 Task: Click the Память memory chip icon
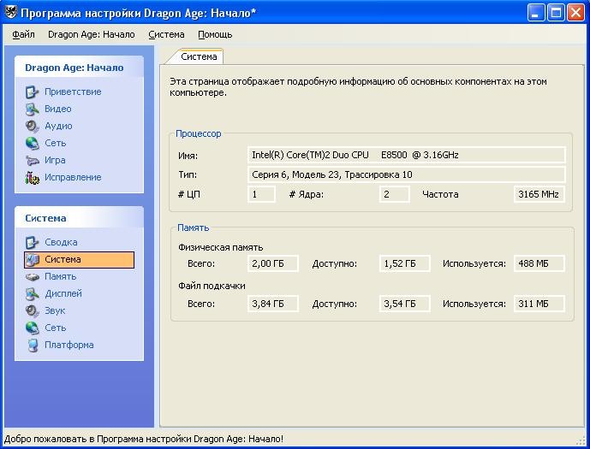tap(32, 277)
